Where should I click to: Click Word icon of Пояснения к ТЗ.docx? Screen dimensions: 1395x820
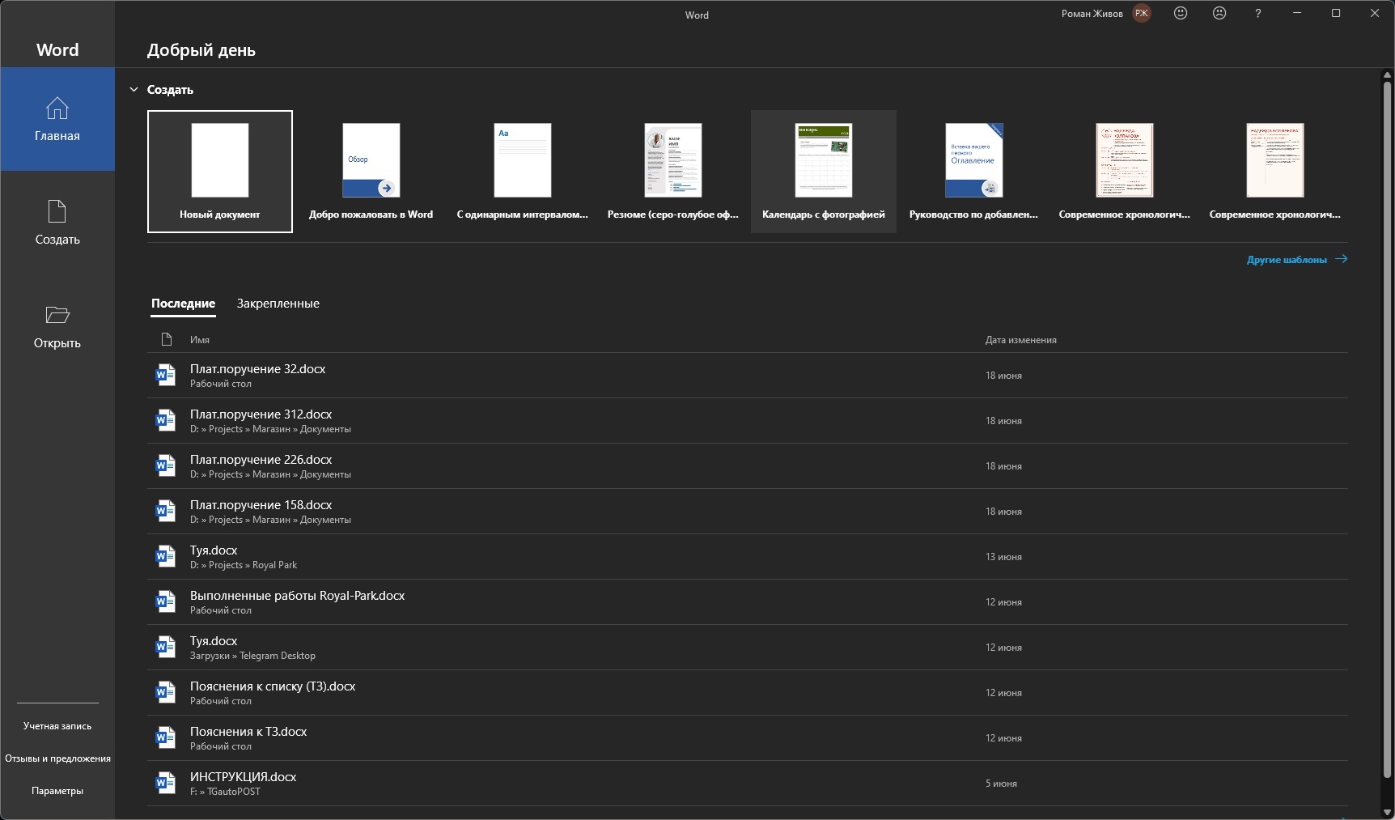(x=166, y=737)
